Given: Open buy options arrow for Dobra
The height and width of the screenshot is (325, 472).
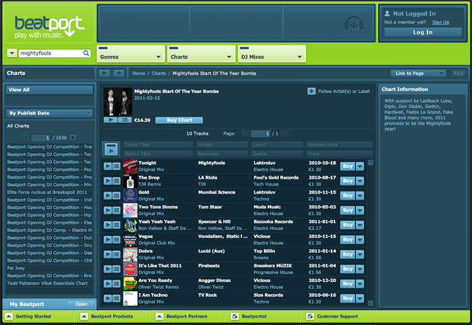Looking at the screenshot, I should [360, 254].
